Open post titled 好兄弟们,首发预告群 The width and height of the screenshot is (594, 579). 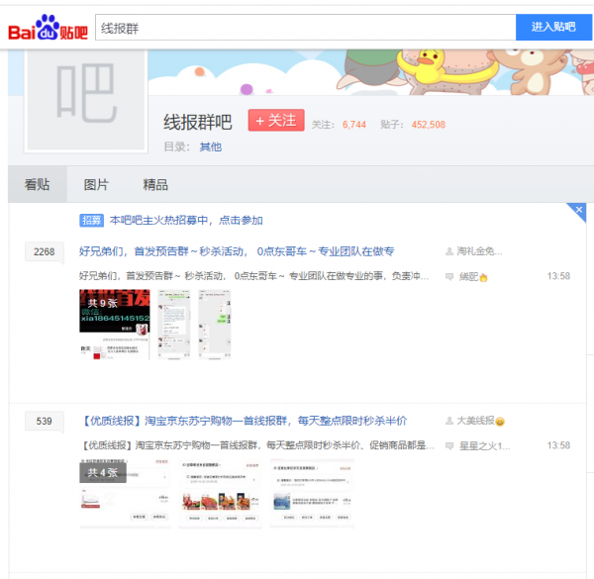point(237,251)
